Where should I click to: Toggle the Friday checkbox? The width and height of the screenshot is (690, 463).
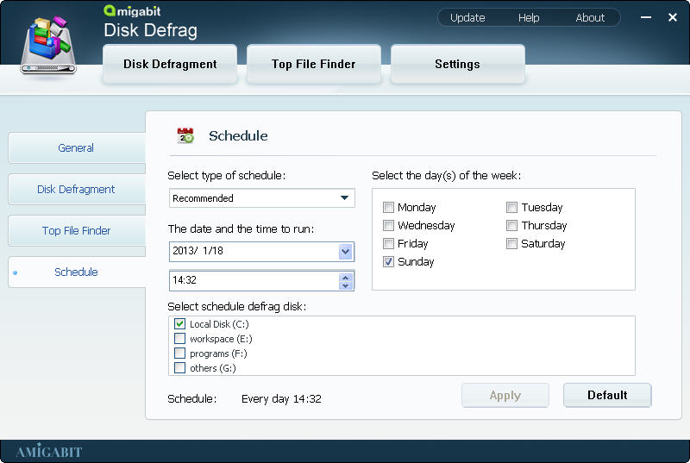point(388,244)
